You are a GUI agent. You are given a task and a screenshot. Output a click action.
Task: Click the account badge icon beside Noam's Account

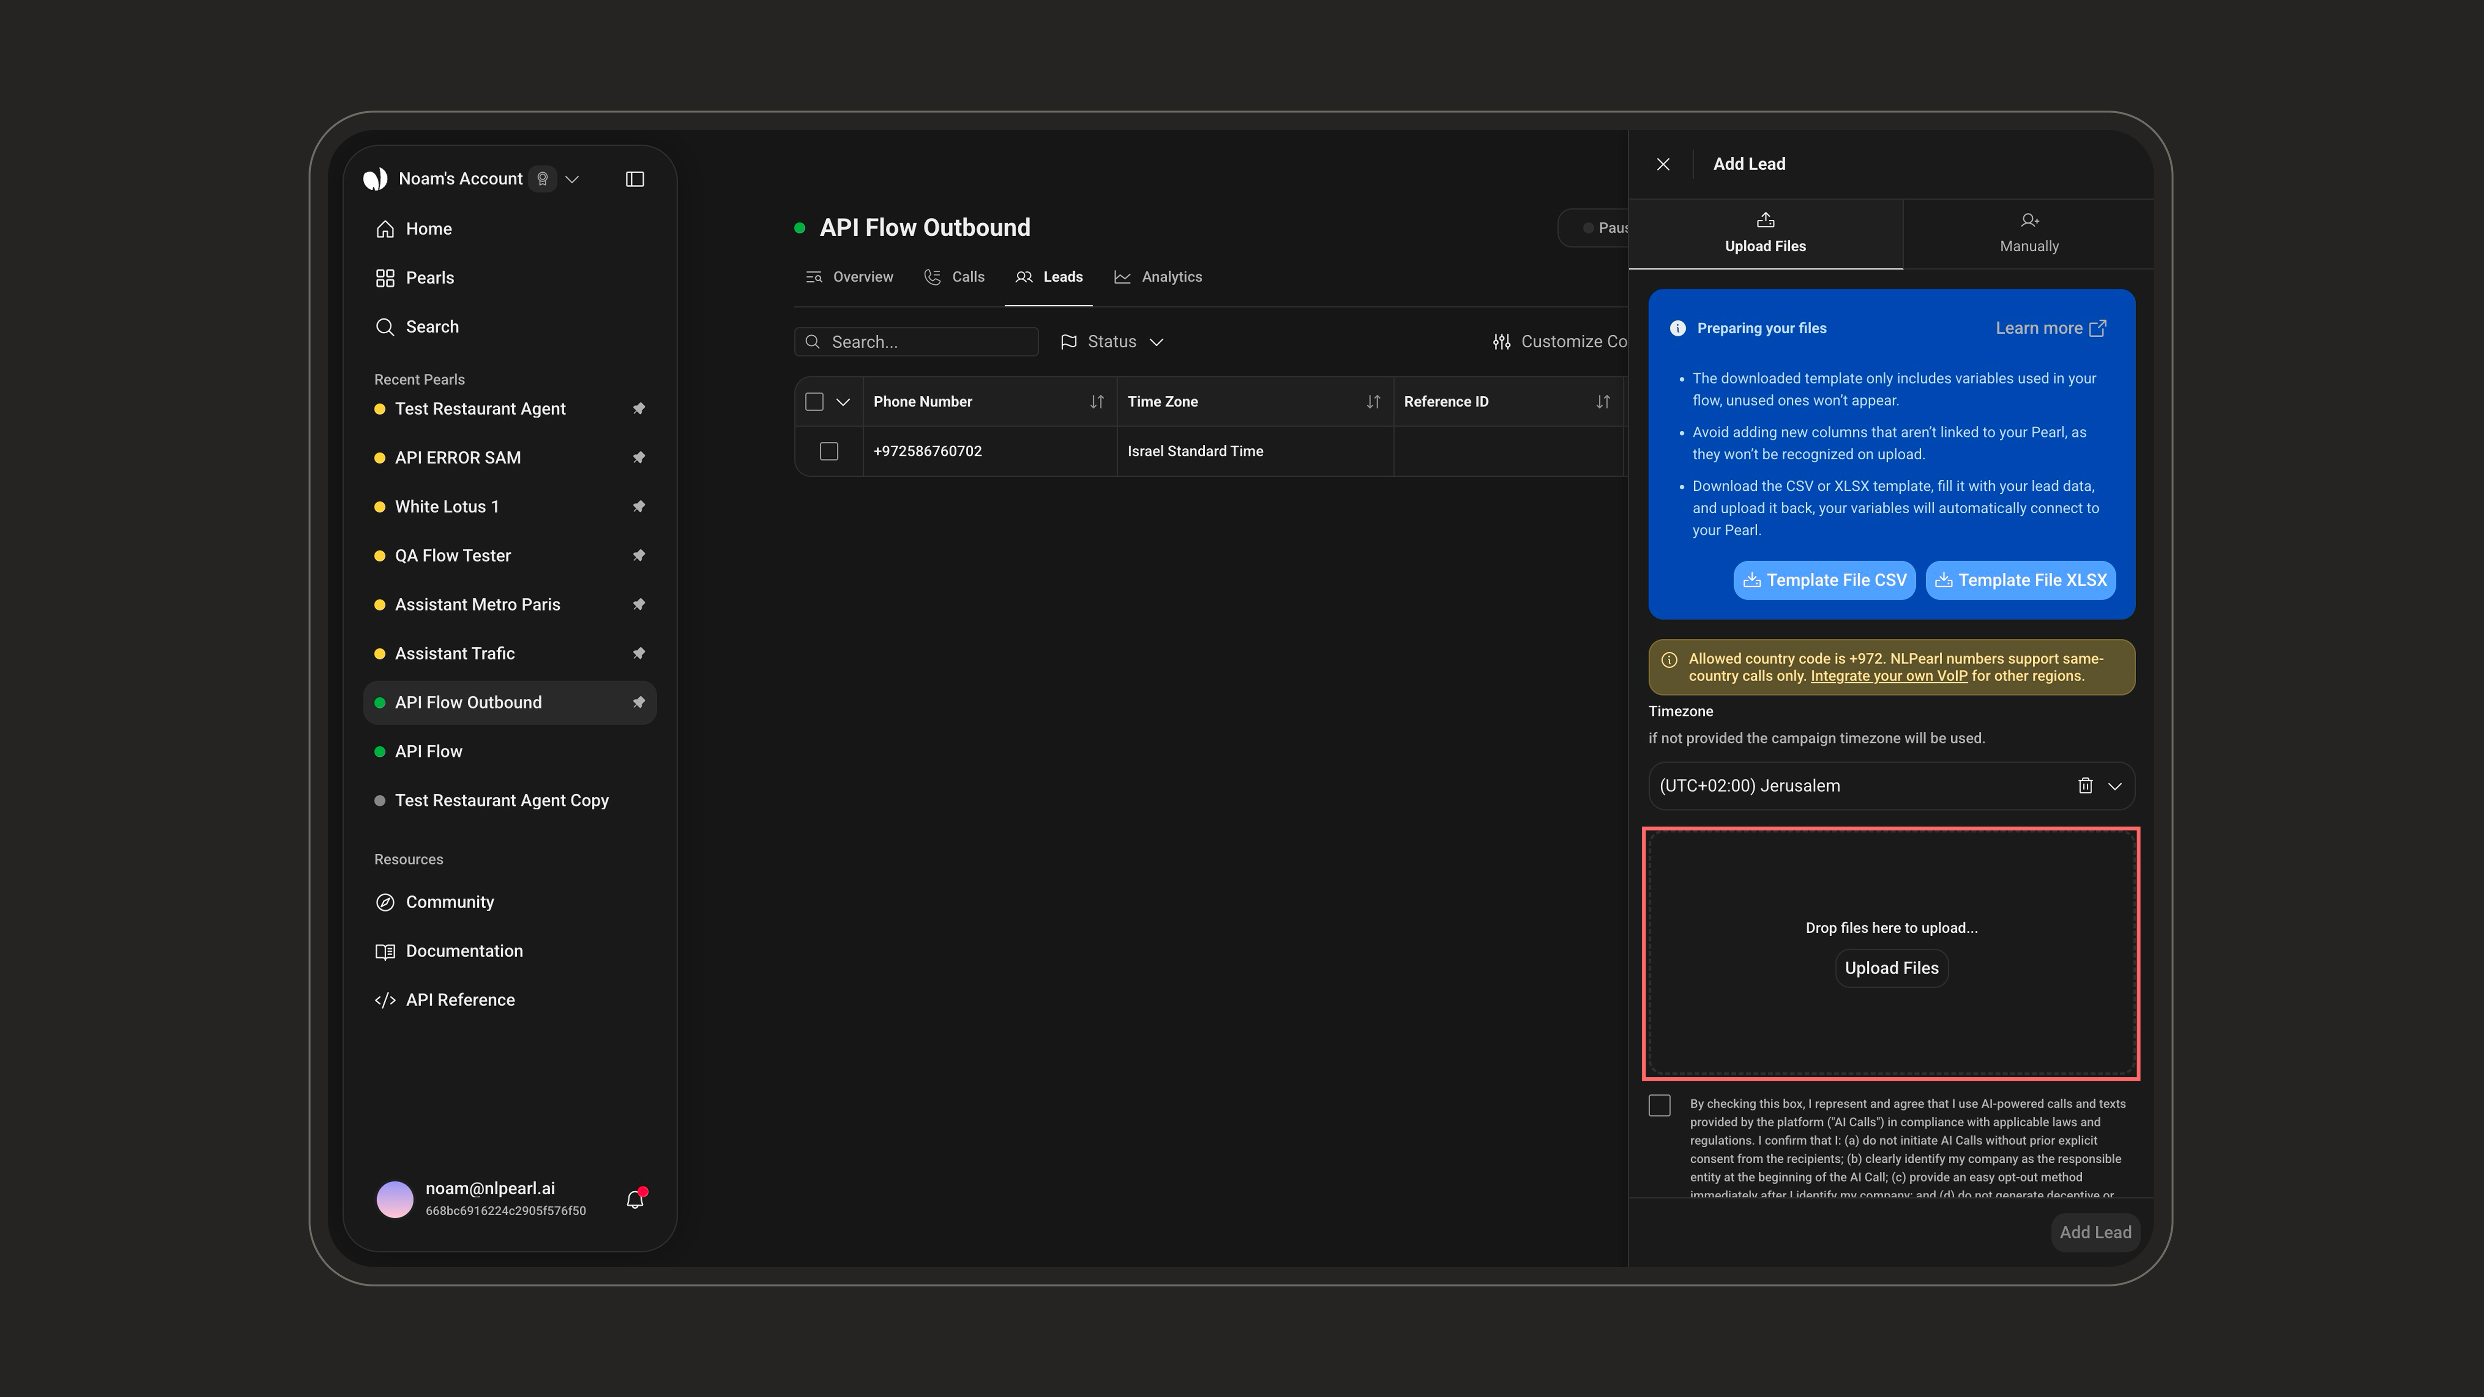pos(543,179)
